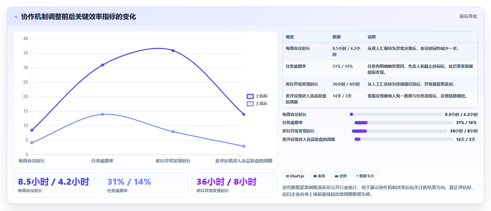Viewport: 491px width, 211px height.
Task: Click the x-axis label 差评反馈进入选品复盘的周期
Action: click(x=244, y=161)
